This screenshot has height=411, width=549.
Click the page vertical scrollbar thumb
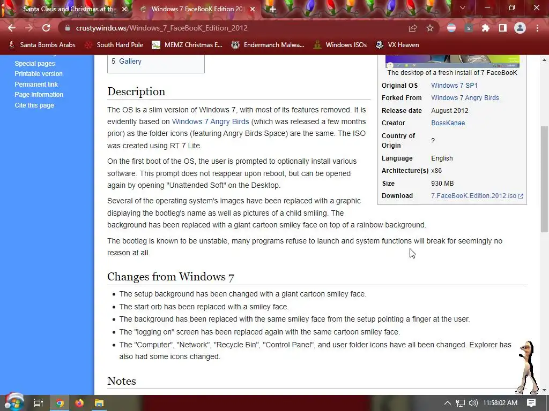click(x=544, y=179)
